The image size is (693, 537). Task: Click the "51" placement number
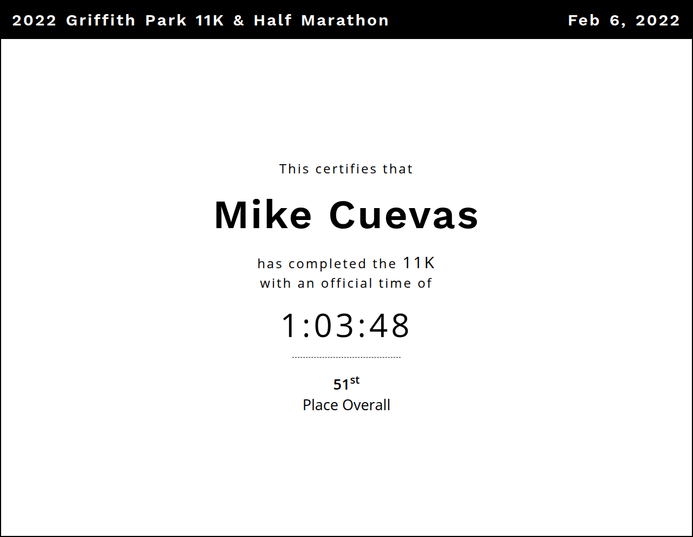coord(341,385)
